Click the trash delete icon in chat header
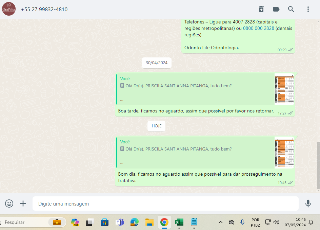Screen dimensions: 320x230 pos(261,9)
